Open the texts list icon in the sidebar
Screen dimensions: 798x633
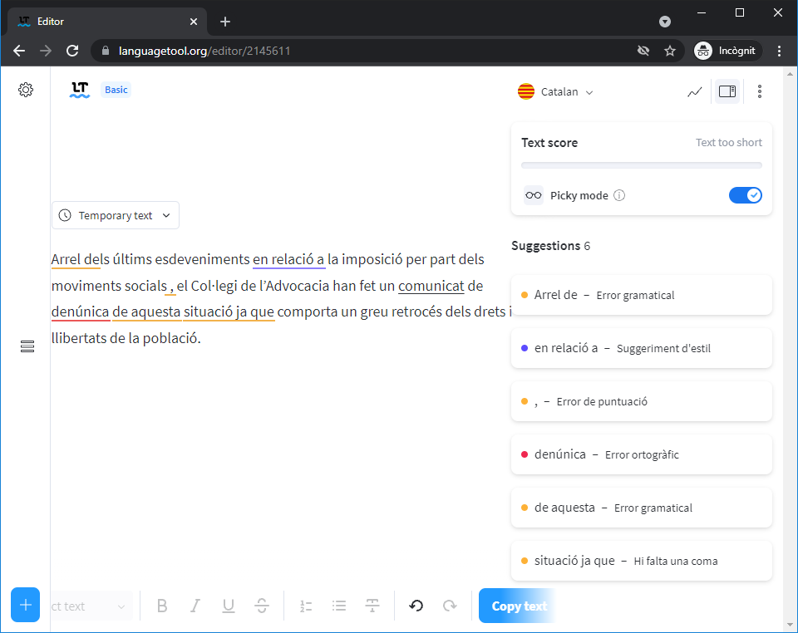(x=27, y=346)
